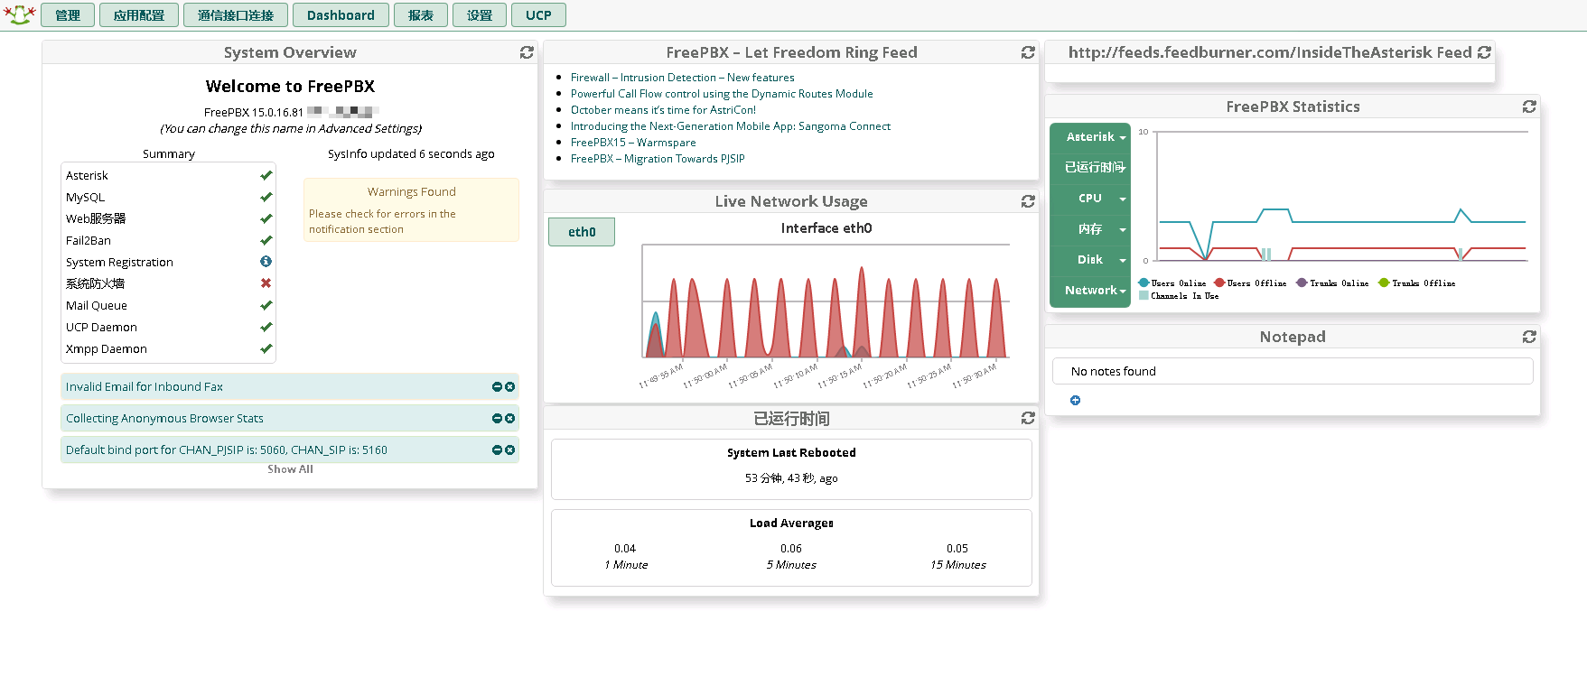The width and height of the screenshot is (1587, 695).
Task: Open the 报表 menu
Action: [x=421, y=15]
